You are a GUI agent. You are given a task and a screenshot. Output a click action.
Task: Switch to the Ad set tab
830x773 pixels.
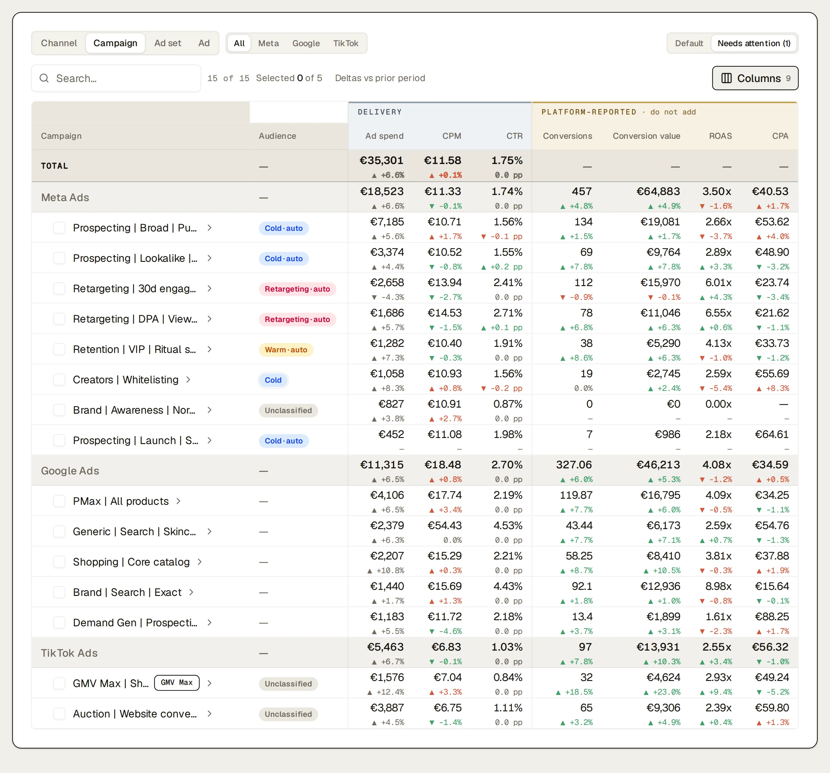167,43
